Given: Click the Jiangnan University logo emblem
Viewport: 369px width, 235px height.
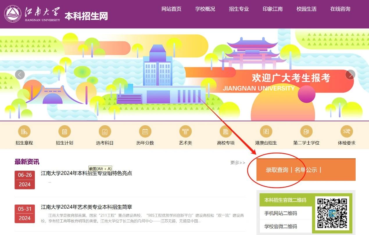Looking at the screenshot, I should click(13, 14).
